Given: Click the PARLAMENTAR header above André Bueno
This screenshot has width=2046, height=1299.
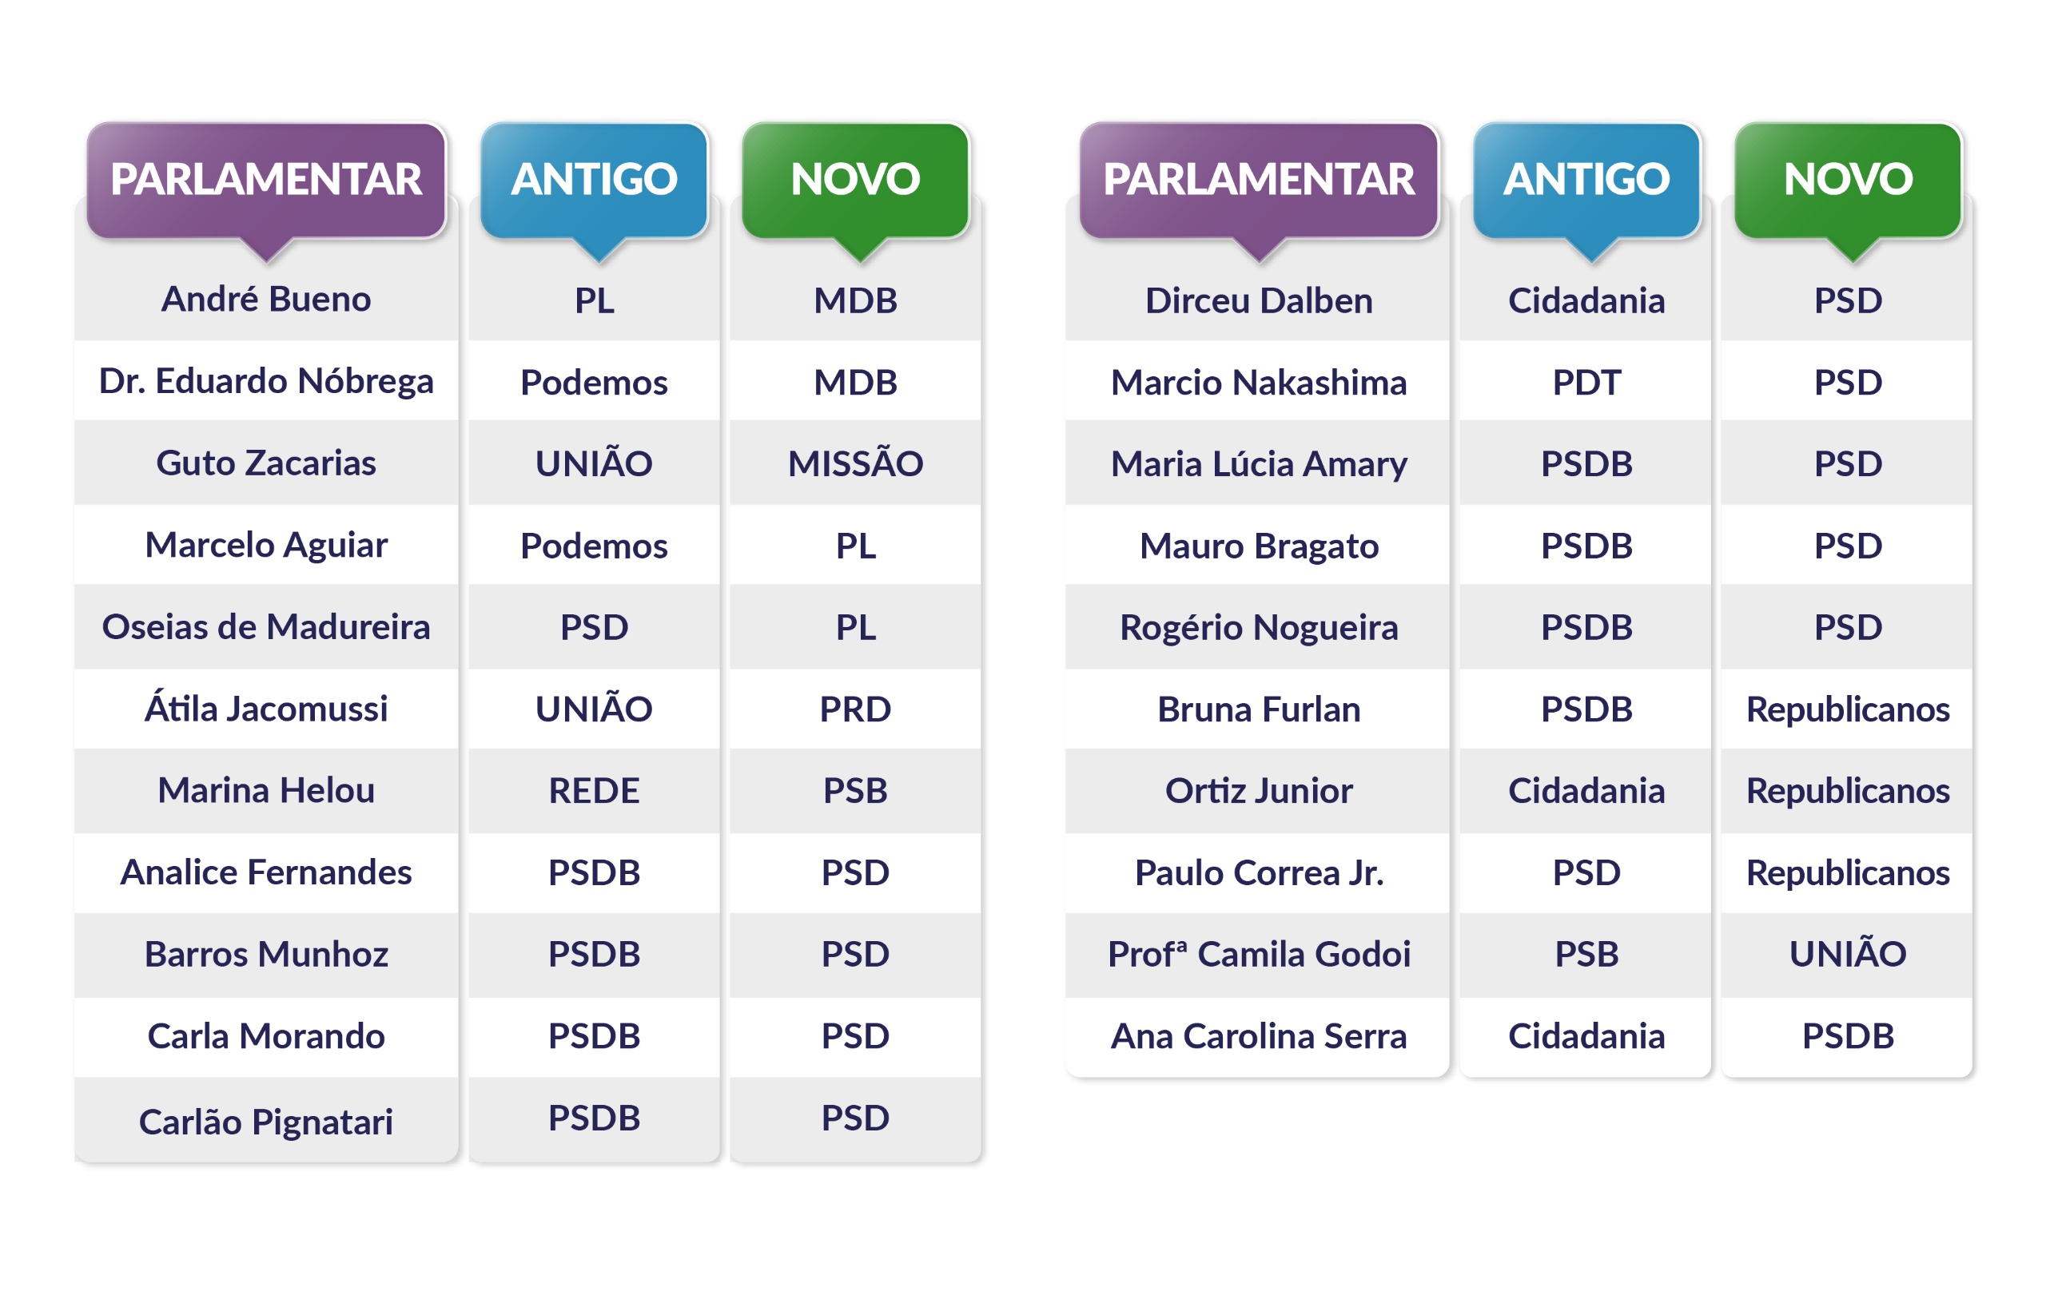Looking at the screenshot, I should [266, 179].
